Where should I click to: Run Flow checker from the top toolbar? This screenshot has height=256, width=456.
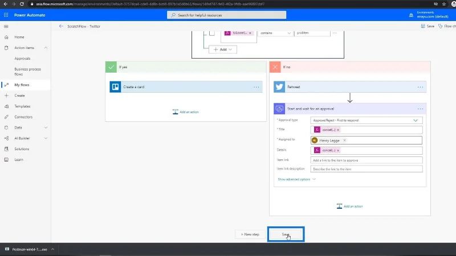(x=447, y=26)
